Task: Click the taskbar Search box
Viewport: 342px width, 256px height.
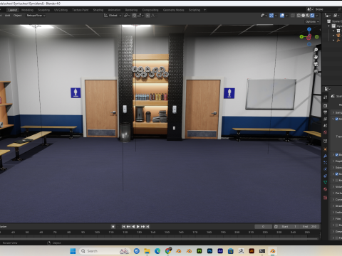Action: (x=105, y=251)
